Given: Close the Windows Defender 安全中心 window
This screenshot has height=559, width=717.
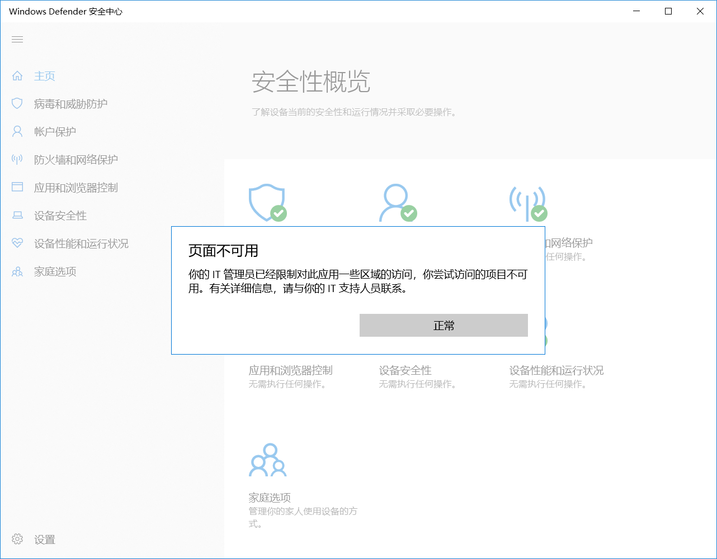Looking at the screenshot, I should click(700, 11).
